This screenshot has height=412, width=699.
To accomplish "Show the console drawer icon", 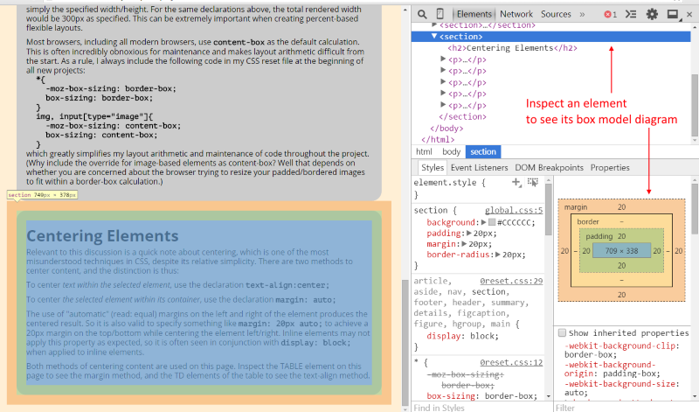I will click(x=631, y=14).
